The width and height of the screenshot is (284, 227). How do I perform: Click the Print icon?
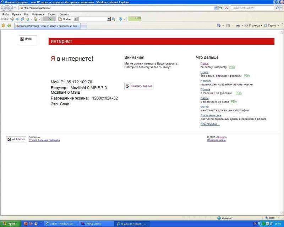238,26
